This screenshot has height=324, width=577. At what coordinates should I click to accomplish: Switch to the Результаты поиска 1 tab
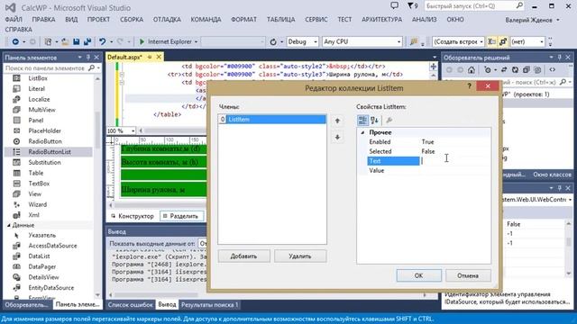coord(209,304)
